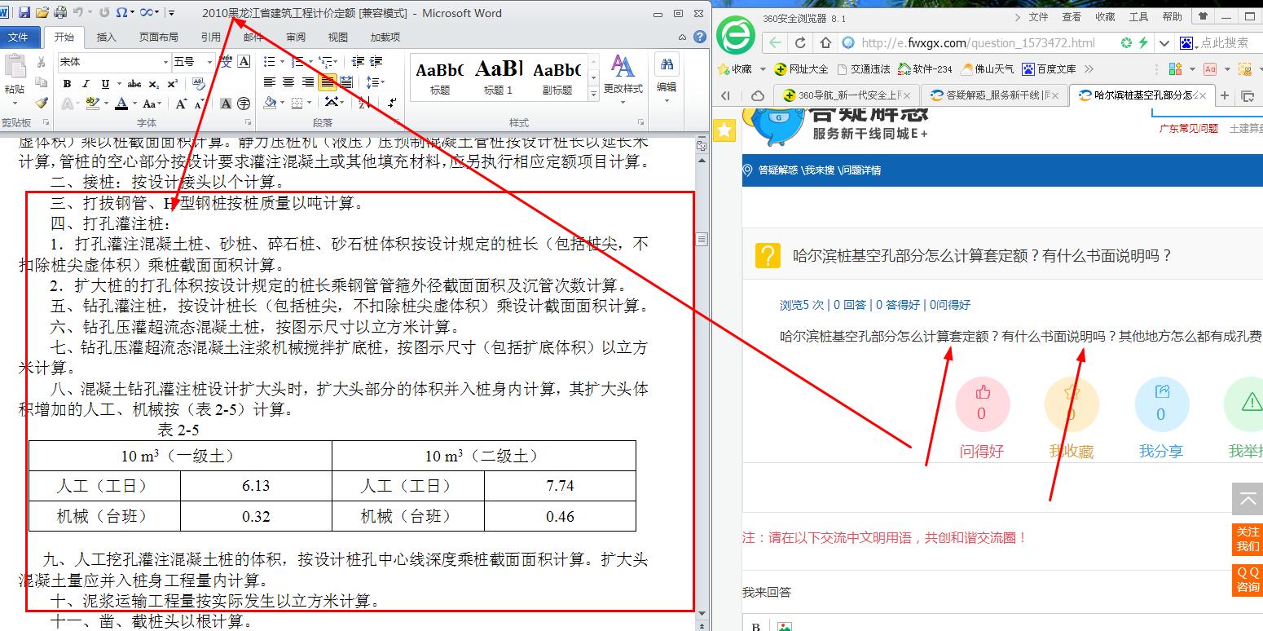Screen dimensions: 1263x631
Task: Click the Cut scissors icon in Word
Action: (41, 62)
